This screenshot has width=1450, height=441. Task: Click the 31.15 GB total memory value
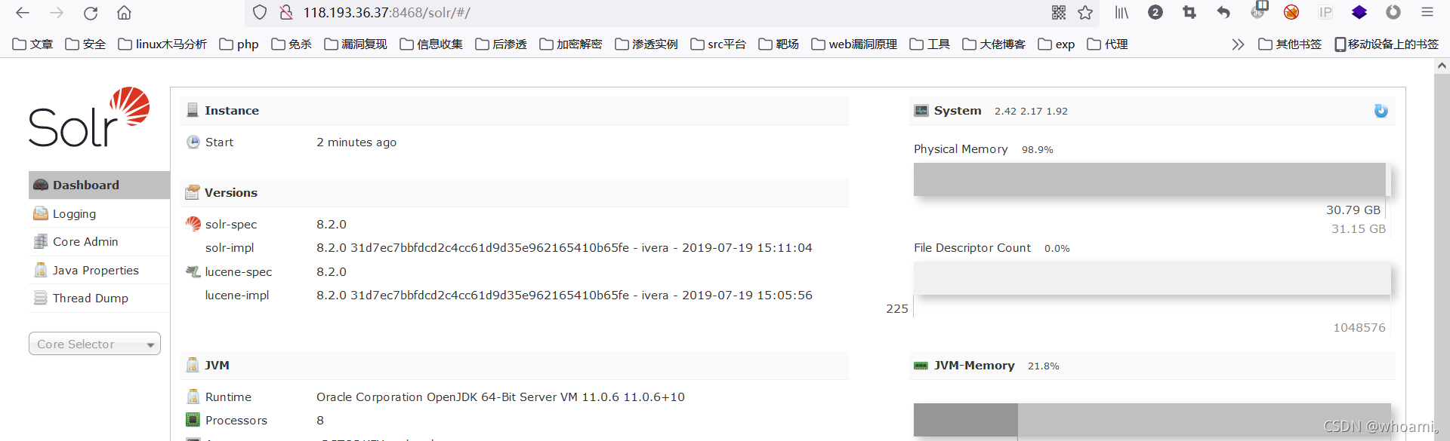tap(1359, 228)
